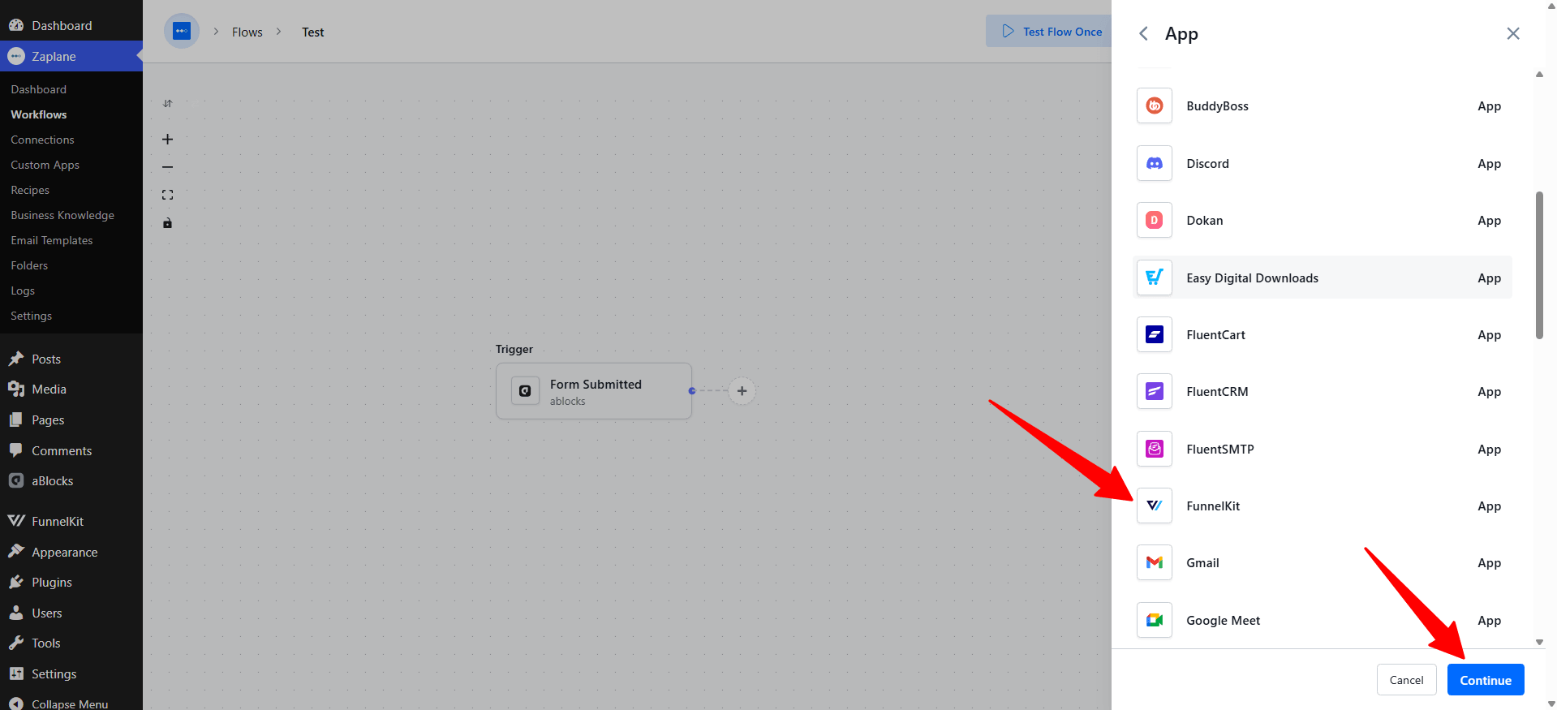The width and height of the screenshot is (1557, 710).
Task: Click the Discord app icon
Action: point(1154,163)
